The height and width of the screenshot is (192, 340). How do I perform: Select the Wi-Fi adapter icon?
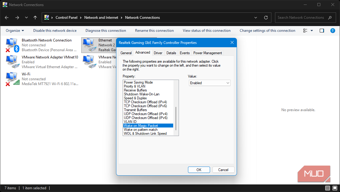pos(12,79)
